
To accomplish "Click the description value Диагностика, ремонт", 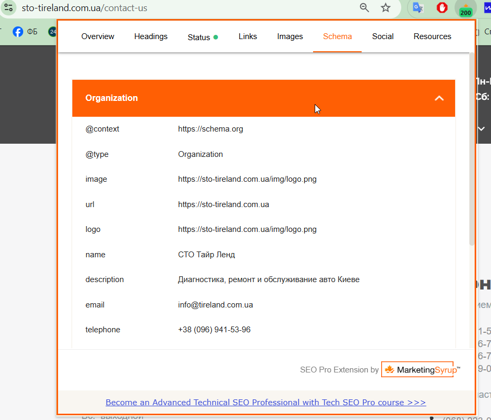I will pyautogui.click(x=269, y=279).
